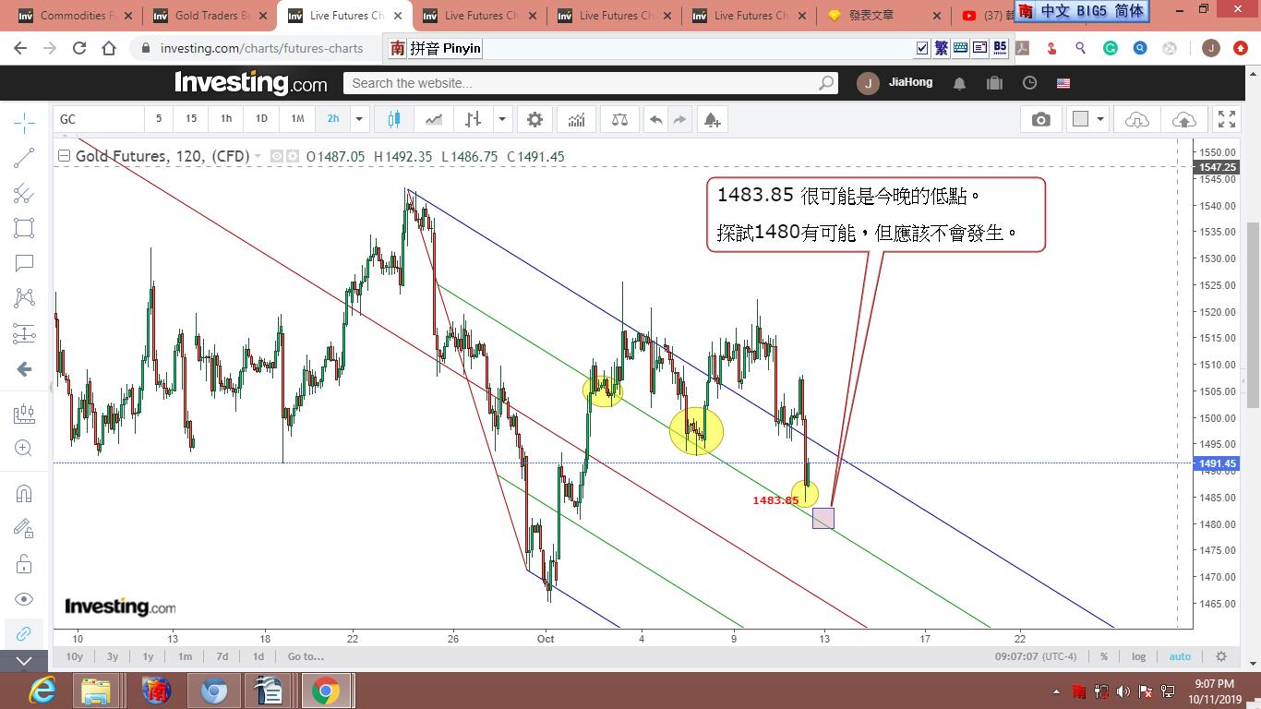Open the indicators menu
The height and width of the screenshot is (709, 1261).
point(577,119)
